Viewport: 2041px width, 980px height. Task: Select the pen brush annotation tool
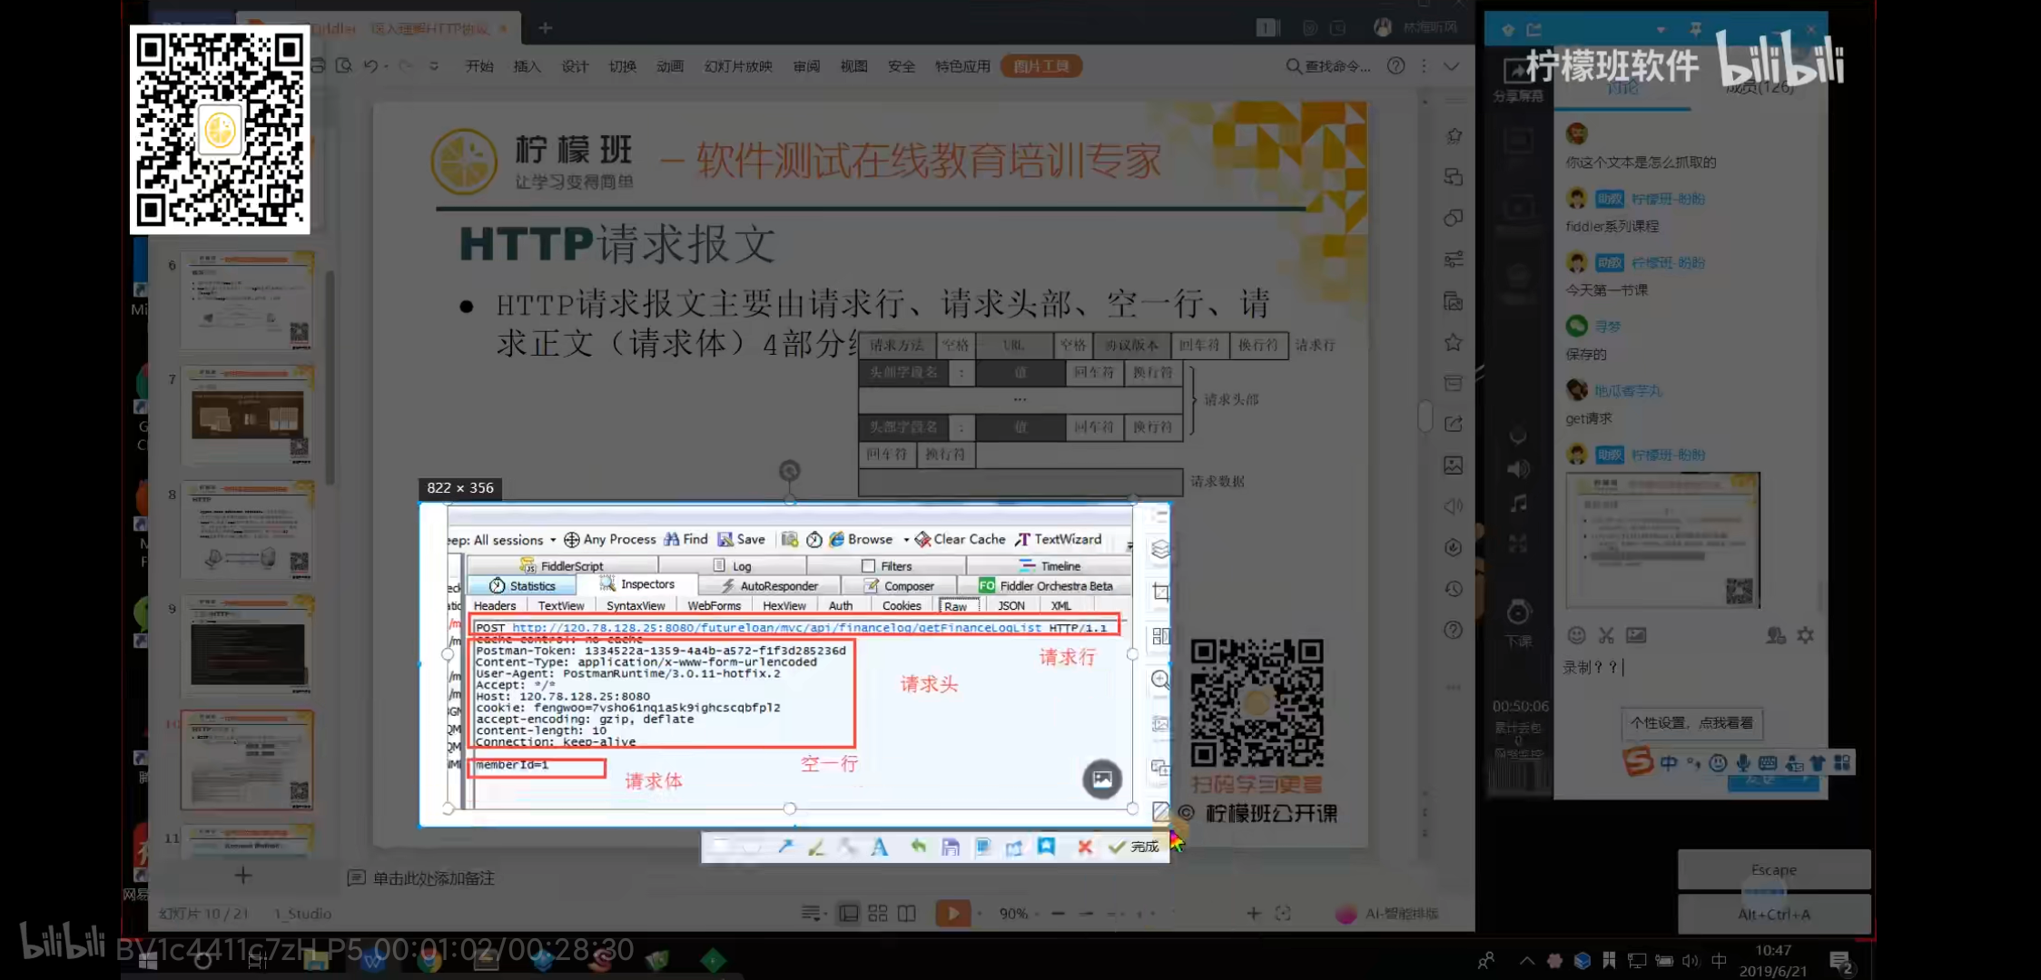click(x=816, y=847)
